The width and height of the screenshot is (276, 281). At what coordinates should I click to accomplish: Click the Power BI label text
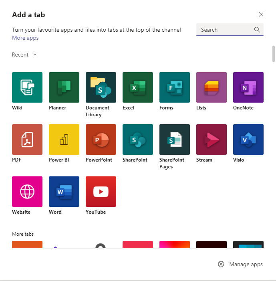tap(59, 160)
